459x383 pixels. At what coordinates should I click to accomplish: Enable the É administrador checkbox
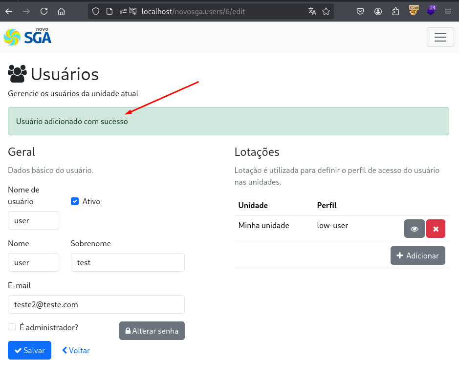[x=12, y=327]
